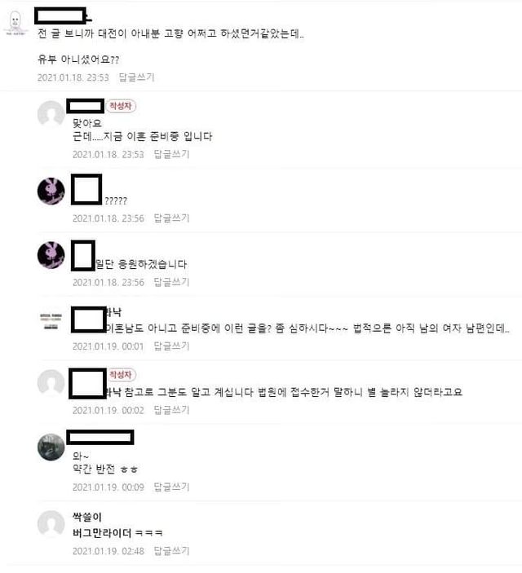Open 답글쓰기 under the 이혼 준비중 reply

coord(171,154)
